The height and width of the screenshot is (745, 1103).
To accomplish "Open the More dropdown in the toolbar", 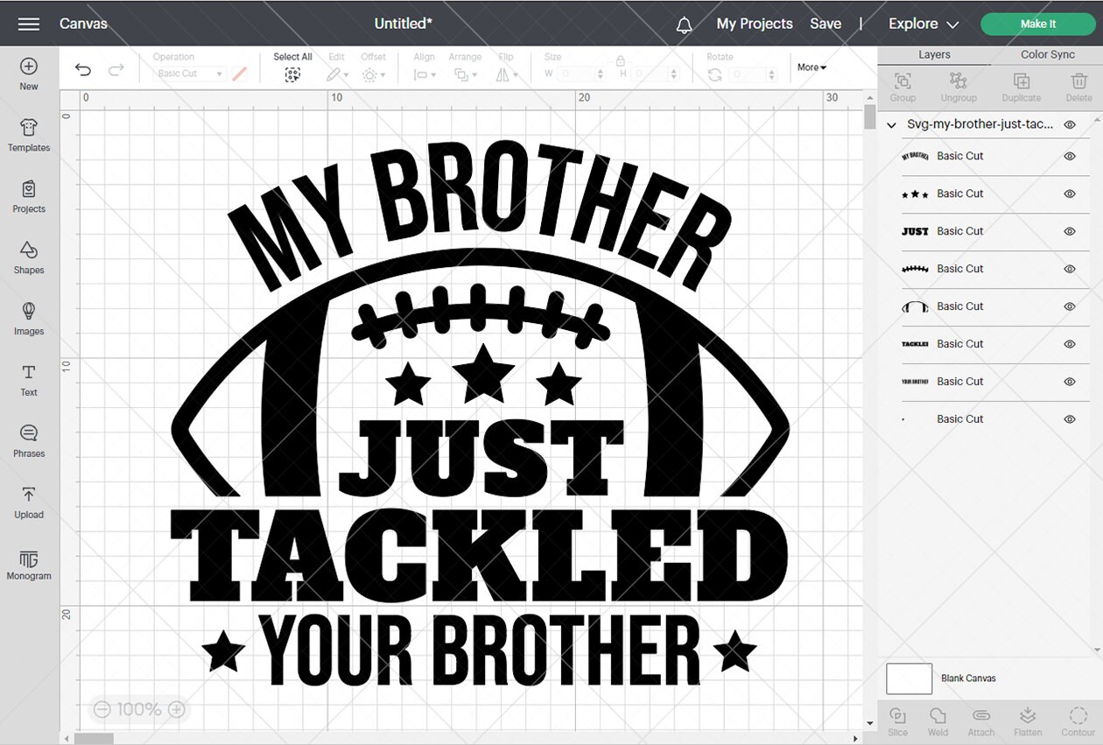I will point(811,67).
